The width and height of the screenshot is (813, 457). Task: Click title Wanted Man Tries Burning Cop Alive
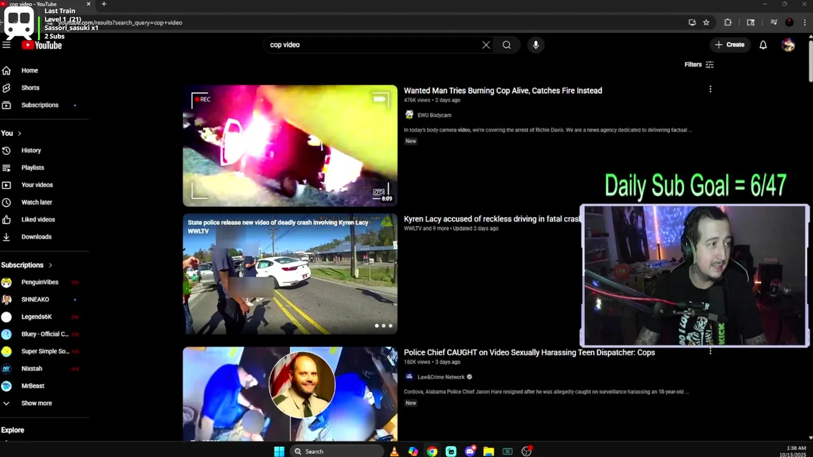click(503, 91)
